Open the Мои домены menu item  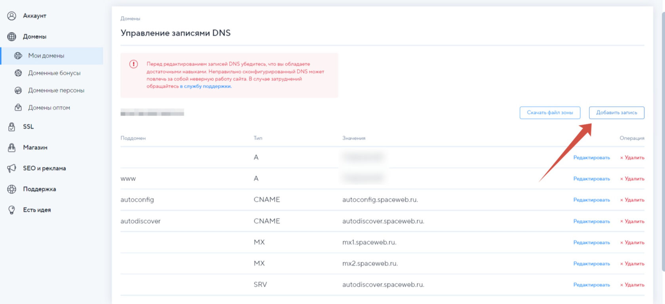[46, 56]
